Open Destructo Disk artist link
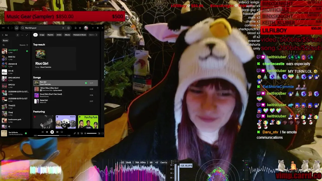The image size is (322, 181). tap(48, 90)
